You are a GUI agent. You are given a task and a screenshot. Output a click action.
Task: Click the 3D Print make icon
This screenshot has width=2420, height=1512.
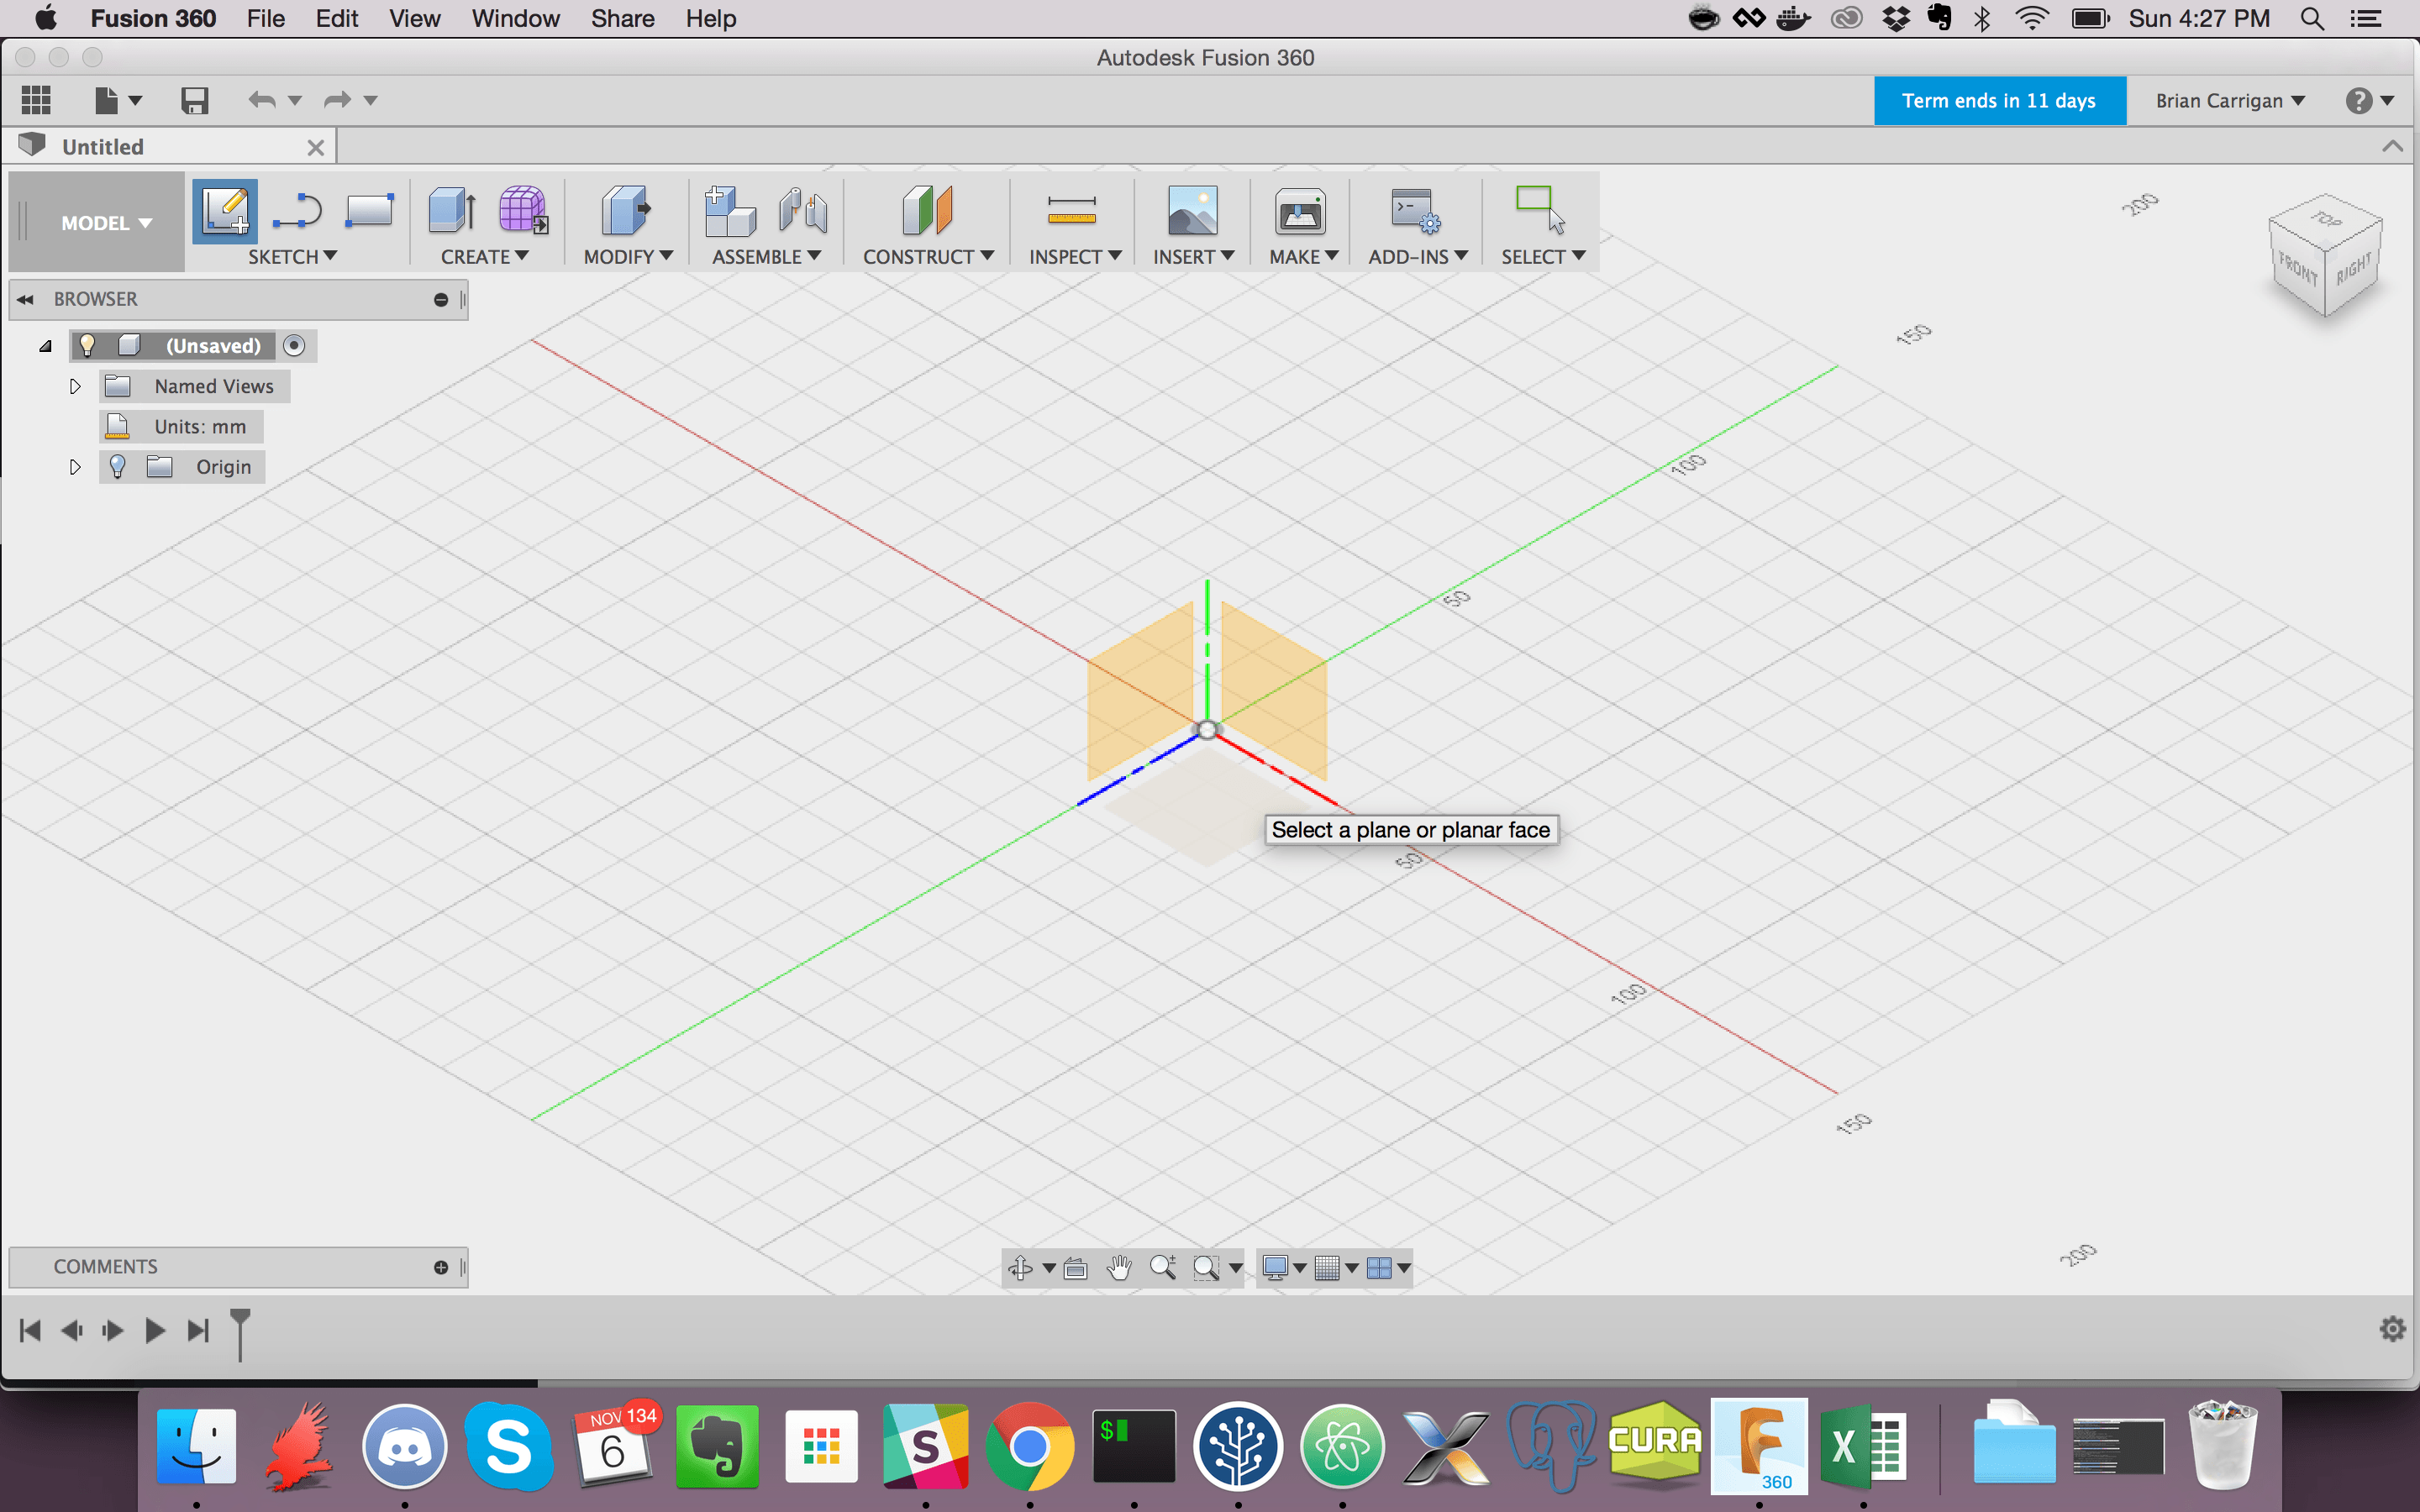click(1300, 211)
